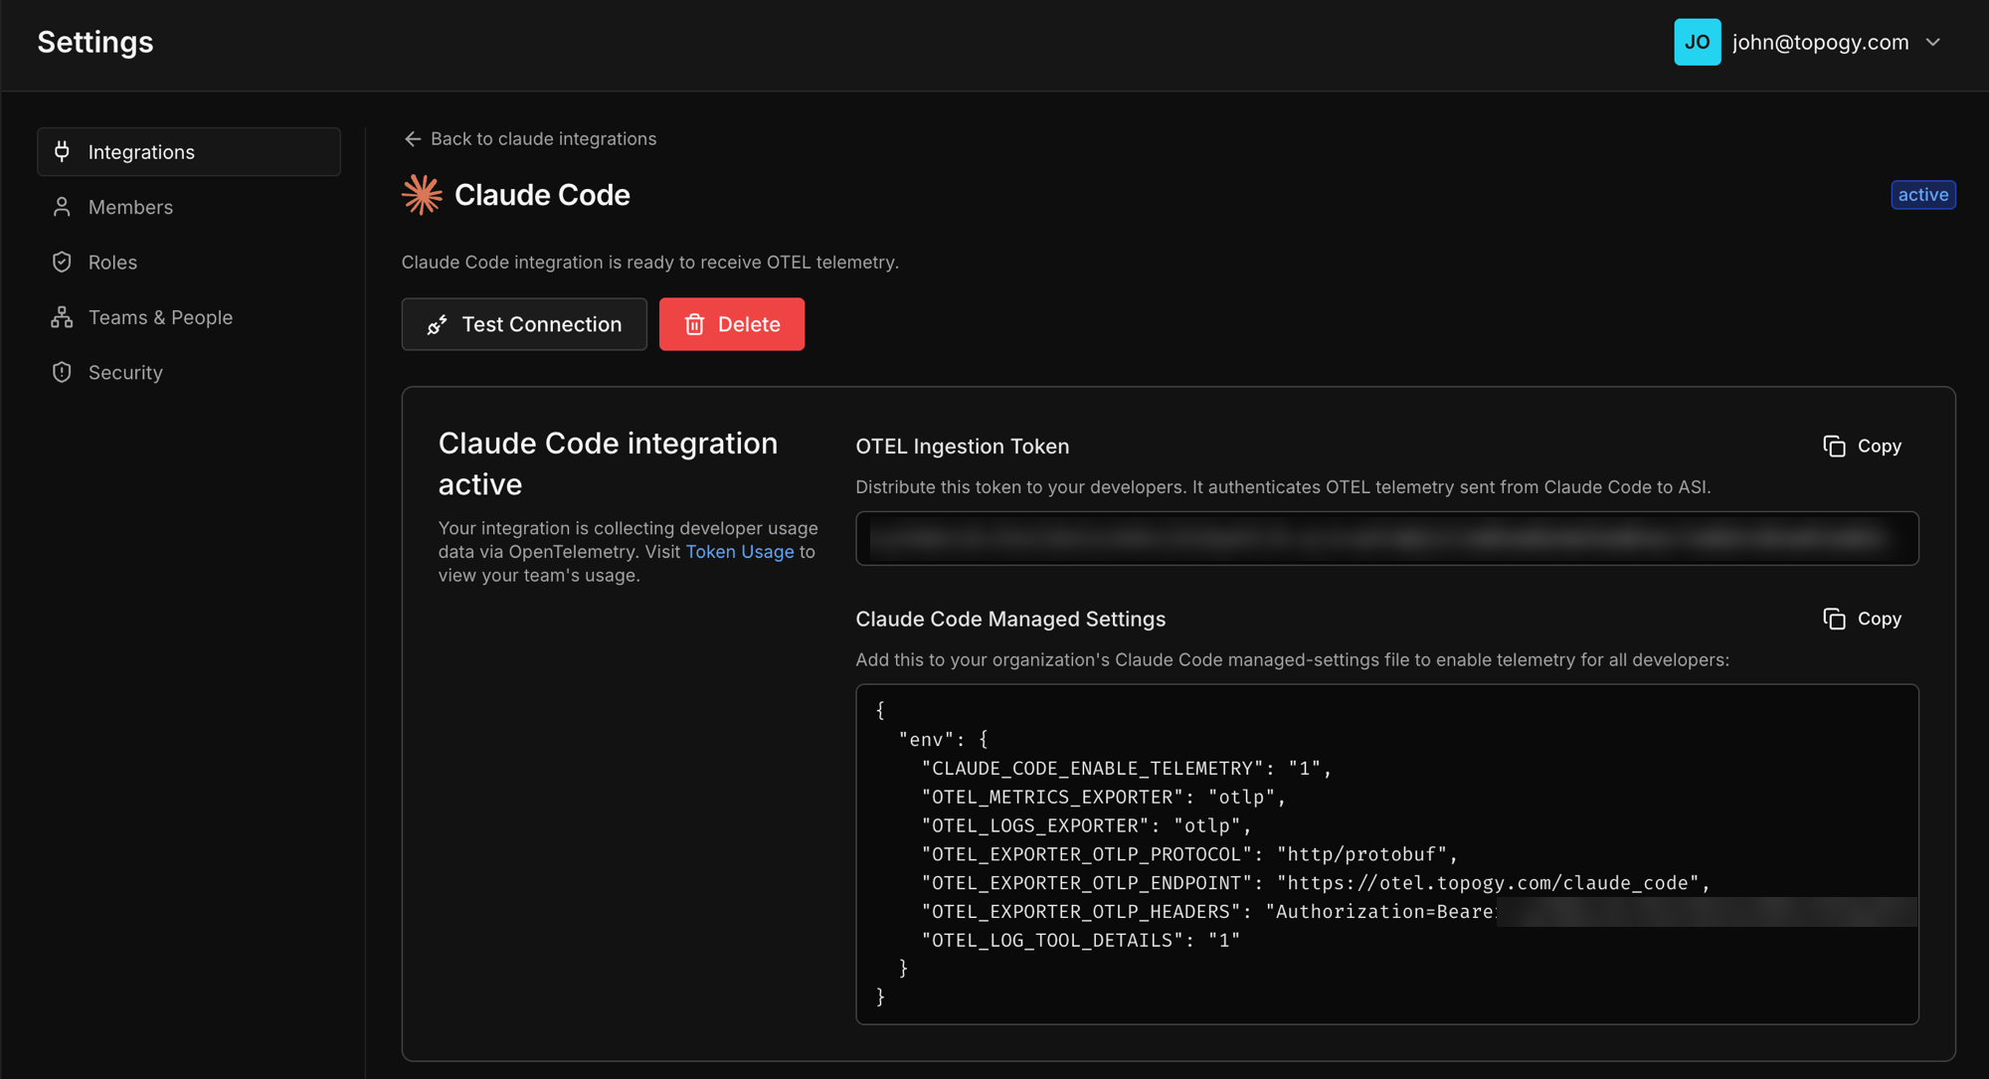Click the Members person icon
Screen dimensions: 1989x1079
click(x=62, y=207)
